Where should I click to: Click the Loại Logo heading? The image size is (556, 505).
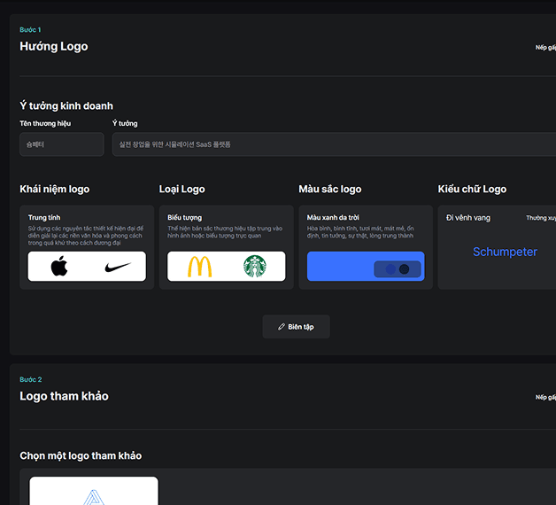[181, 189]
